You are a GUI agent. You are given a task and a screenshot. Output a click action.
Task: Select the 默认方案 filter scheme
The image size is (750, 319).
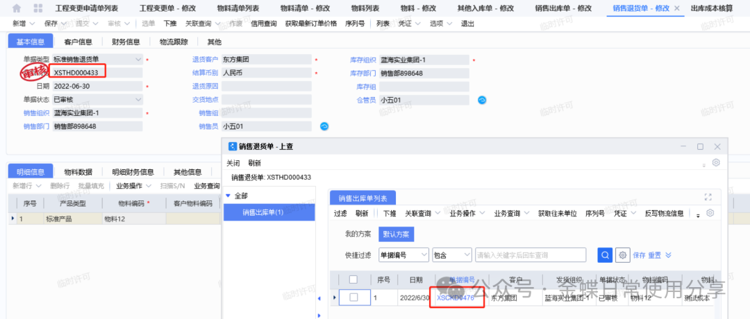pyautogui.click(x=396, y=234)
